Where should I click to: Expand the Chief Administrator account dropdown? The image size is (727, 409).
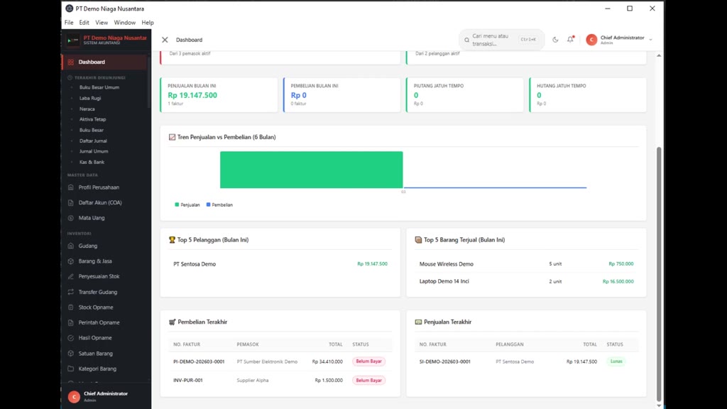(x=650, y=40)
